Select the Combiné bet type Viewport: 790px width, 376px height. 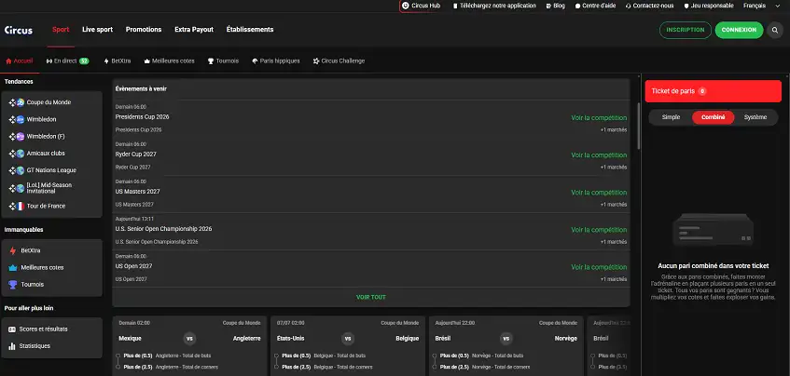(713, 117)
